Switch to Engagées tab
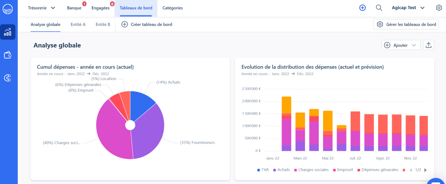Screen dimensions: 446x184 tap(101, 8)
